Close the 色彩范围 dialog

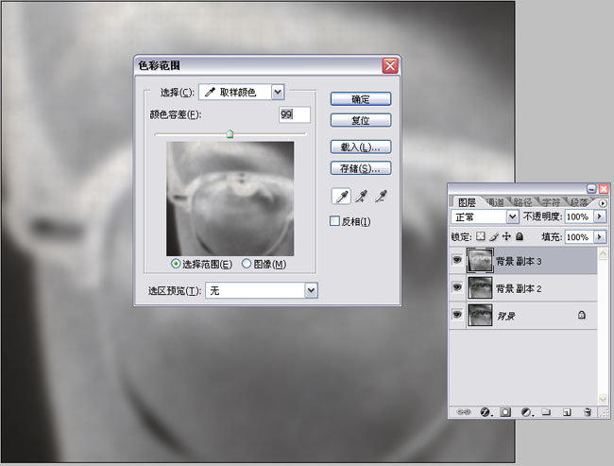(390, 65)
